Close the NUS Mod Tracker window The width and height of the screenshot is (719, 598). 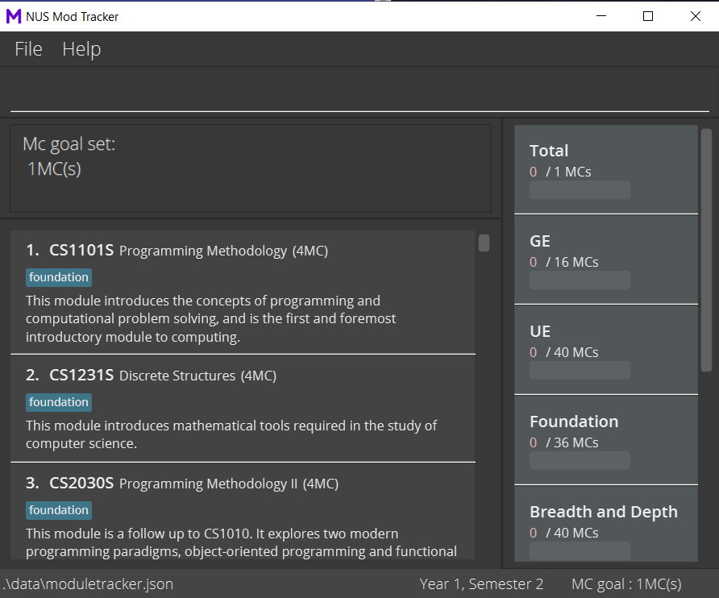pyautogui.click(x=695, y=16)
